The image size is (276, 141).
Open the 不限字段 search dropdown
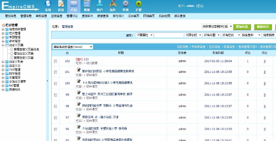(x=193, y=35)
